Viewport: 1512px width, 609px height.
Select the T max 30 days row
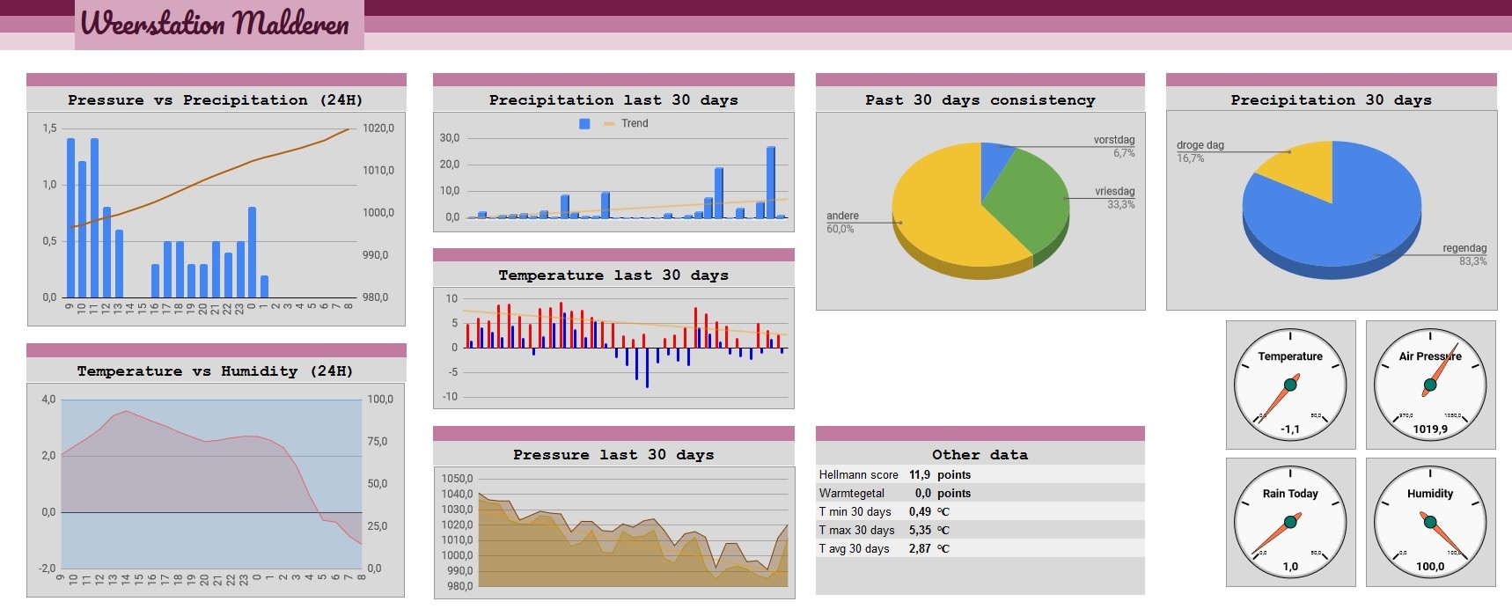[x=980, y=530]
